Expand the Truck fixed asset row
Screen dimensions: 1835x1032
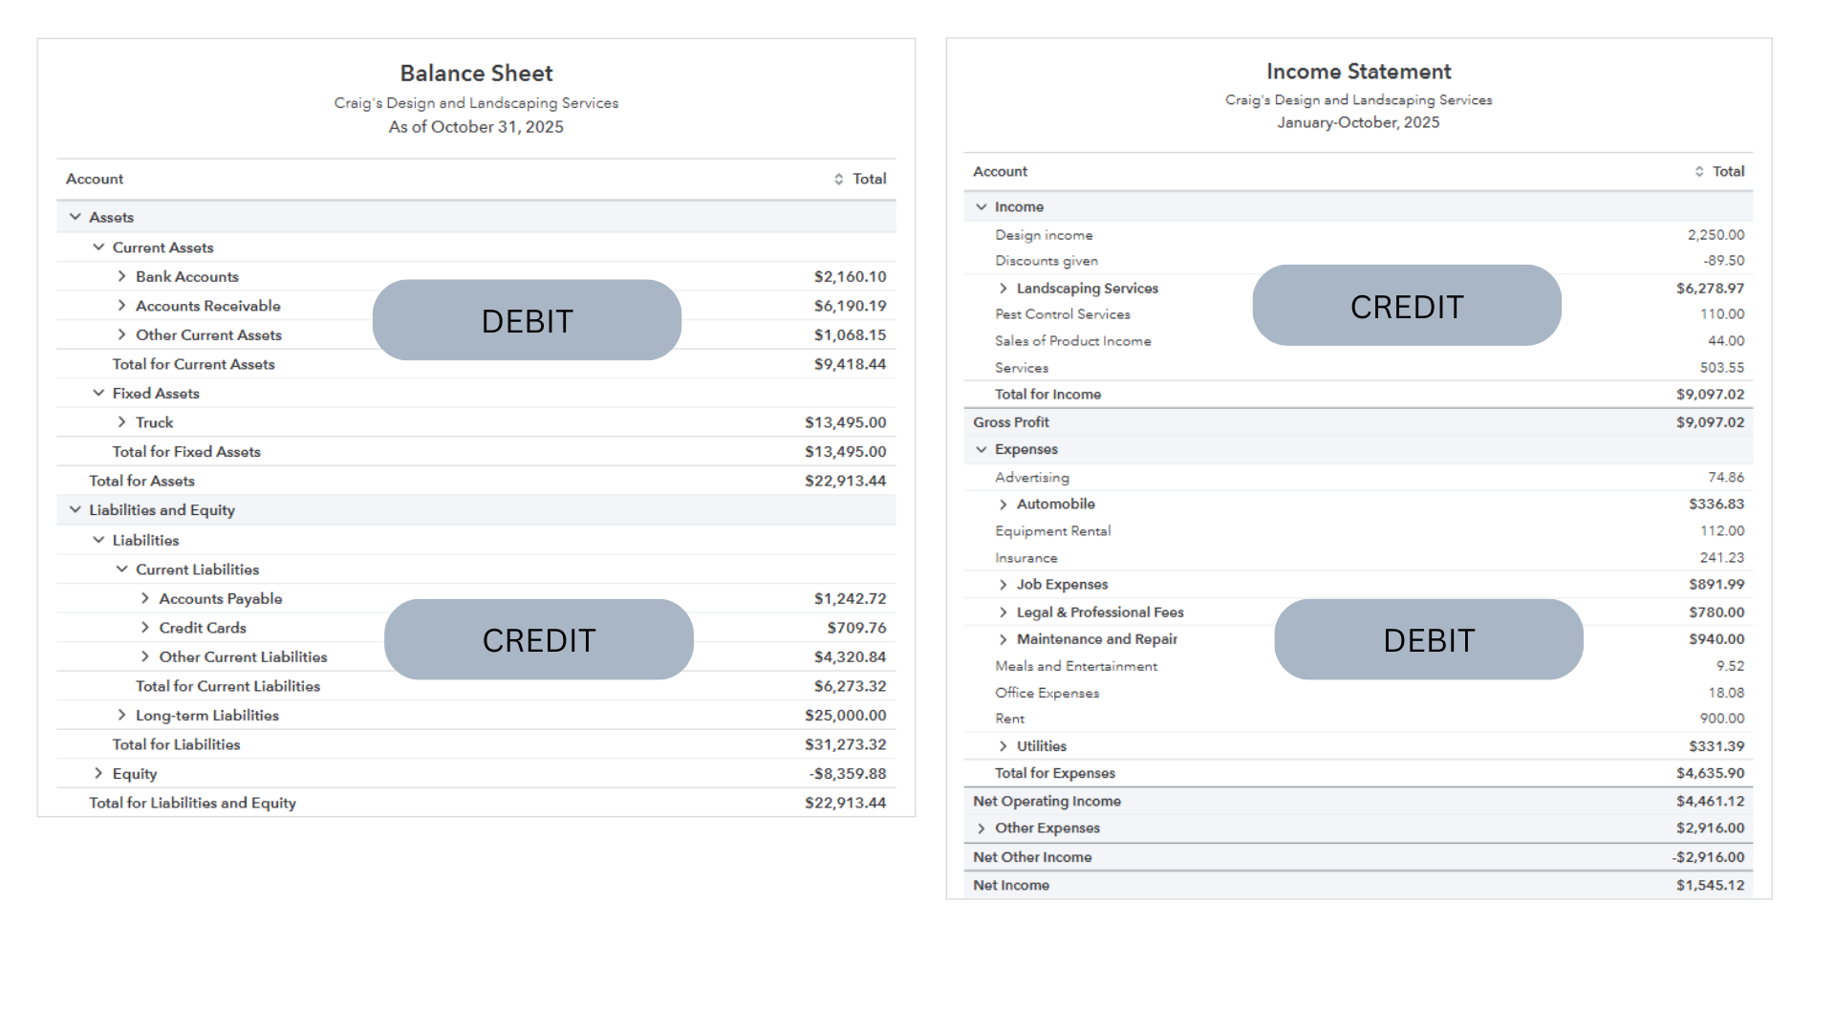click(x=121, y=422)
